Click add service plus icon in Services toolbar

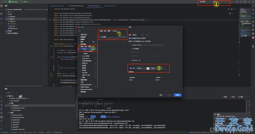tap(6, 93)
